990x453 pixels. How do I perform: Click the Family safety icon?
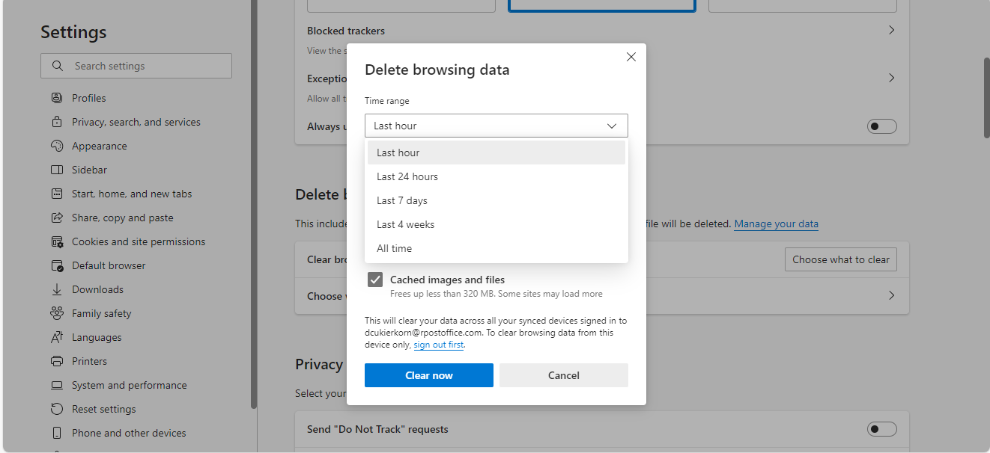click(x=57, y=313)
